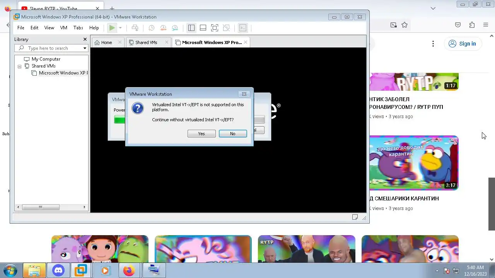Click the Revert to Snapshot icon
Screen dimensions: 495x278
click(x=163, y=28)
